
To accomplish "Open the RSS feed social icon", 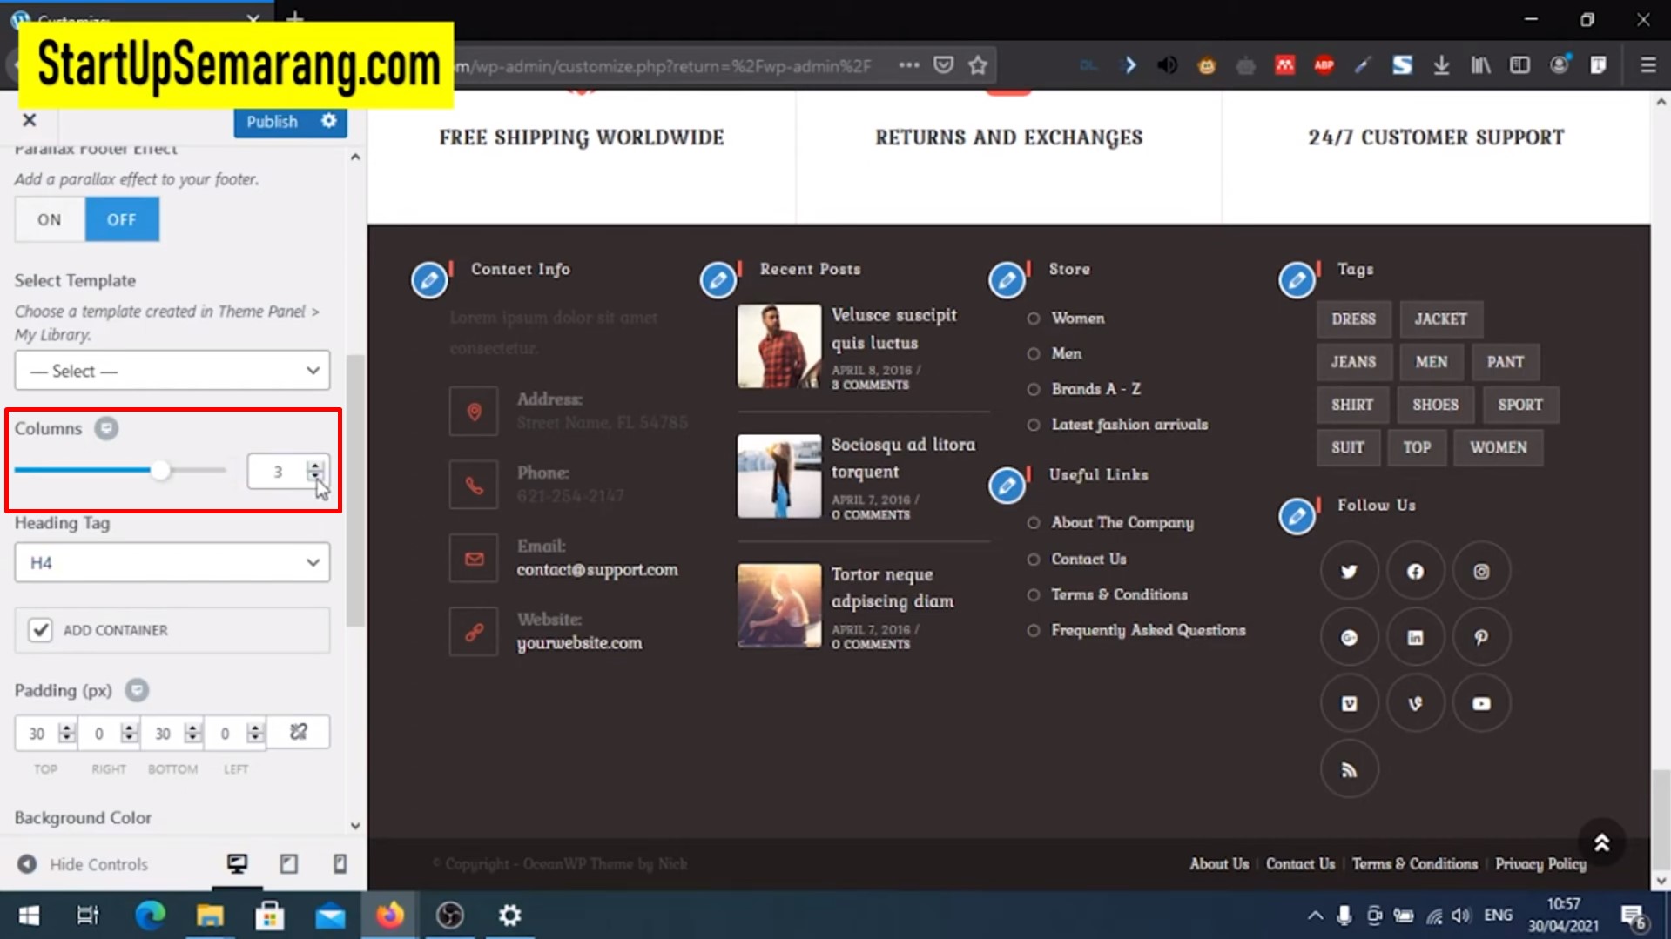I will (x=1349, y=770).
